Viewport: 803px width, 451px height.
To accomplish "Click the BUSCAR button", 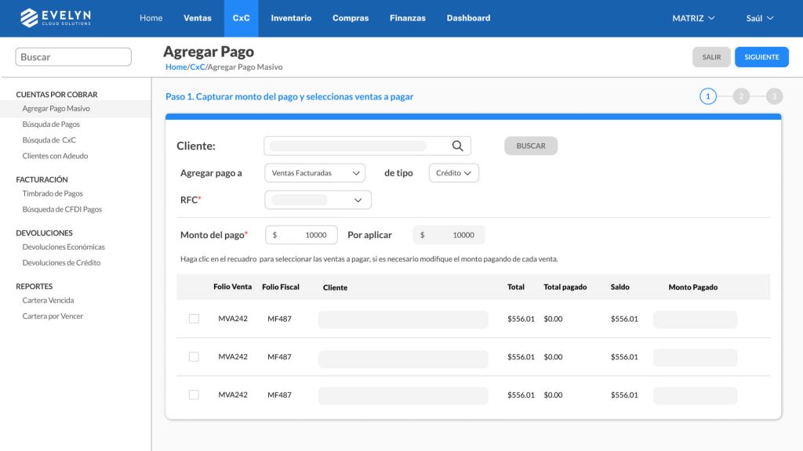I will point(531,146).
